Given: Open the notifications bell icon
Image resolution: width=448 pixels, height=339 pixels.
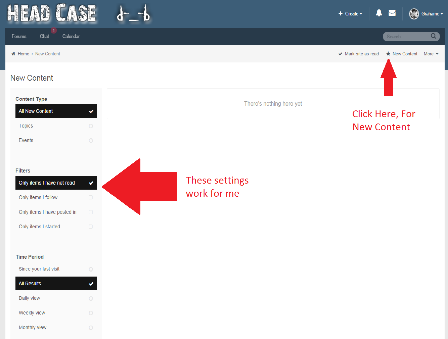Looking at the screenshot, I should coord(379,13).
